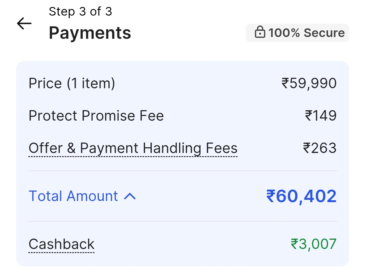Click the dotted underline beneath Cashback
The width and height of the screenshot is (365, 275).
[62, 253]
